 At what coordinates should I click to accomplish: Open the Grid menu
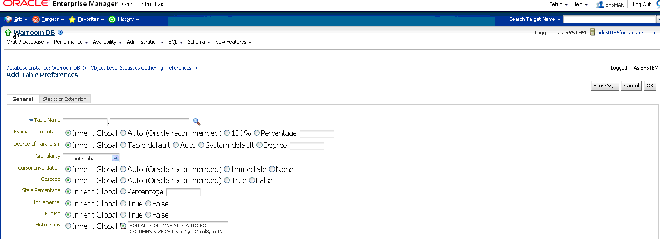20,20
